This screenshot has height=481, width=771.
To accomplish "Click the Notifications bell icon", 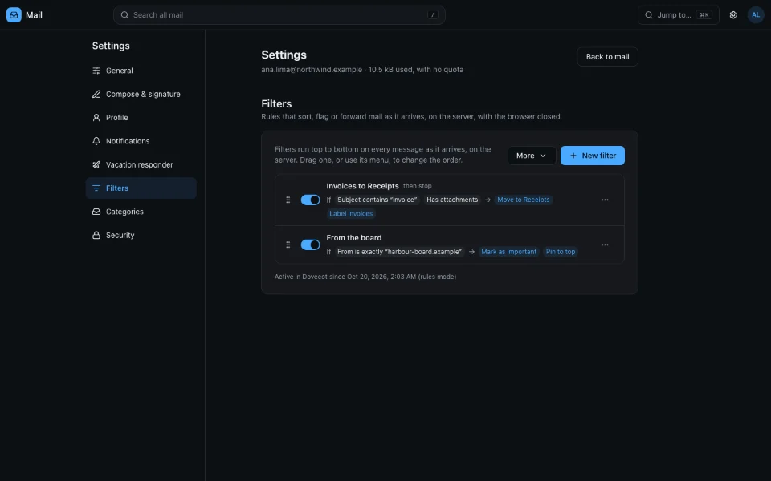I will [x=96, y=141].
